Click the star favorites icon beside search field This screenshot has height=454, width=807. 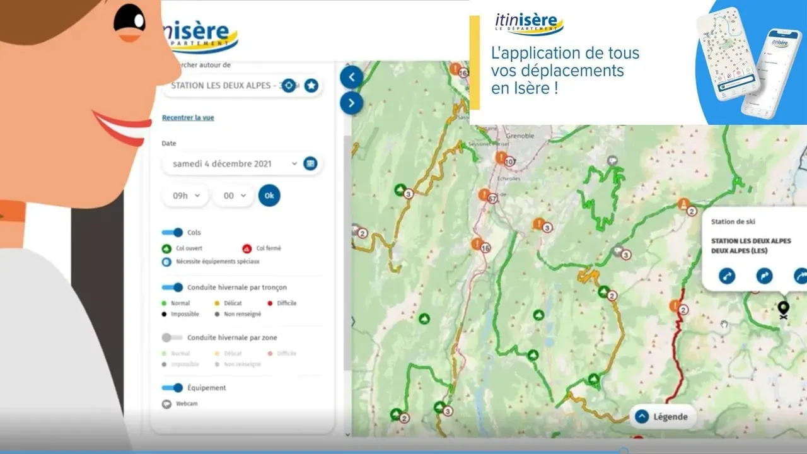coord(311,85)
